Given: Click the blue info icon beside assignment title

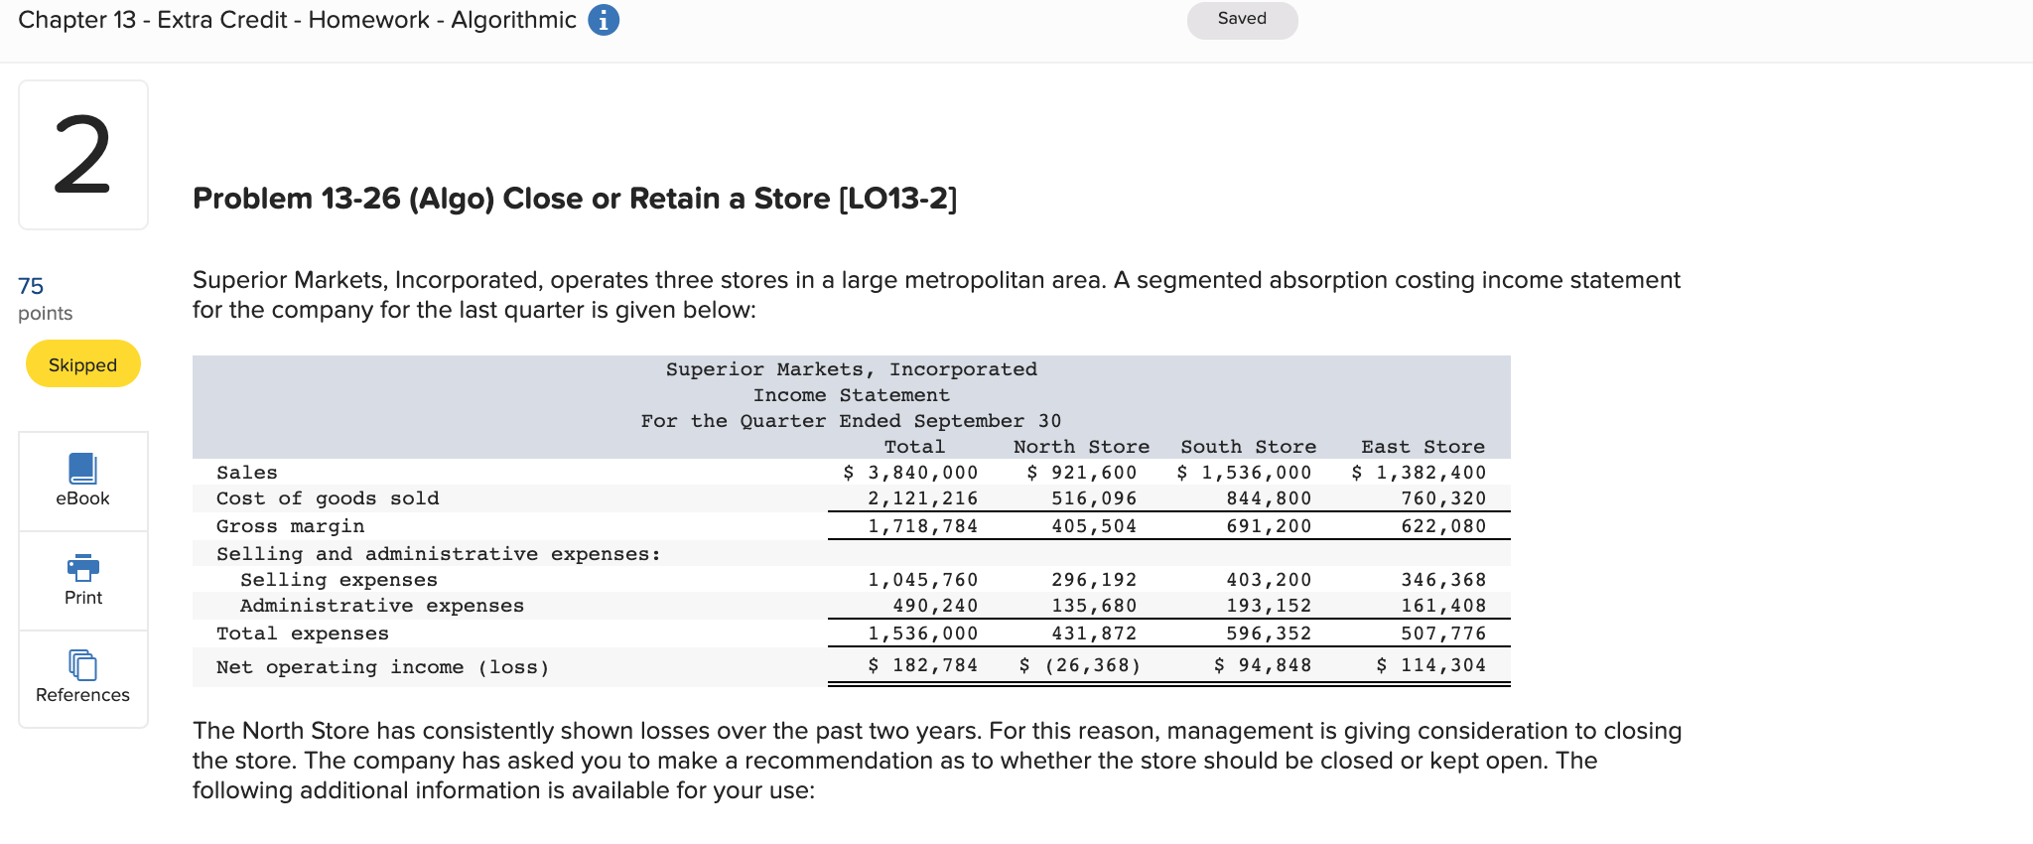Looking at the screenshot, I should point(604,20).
